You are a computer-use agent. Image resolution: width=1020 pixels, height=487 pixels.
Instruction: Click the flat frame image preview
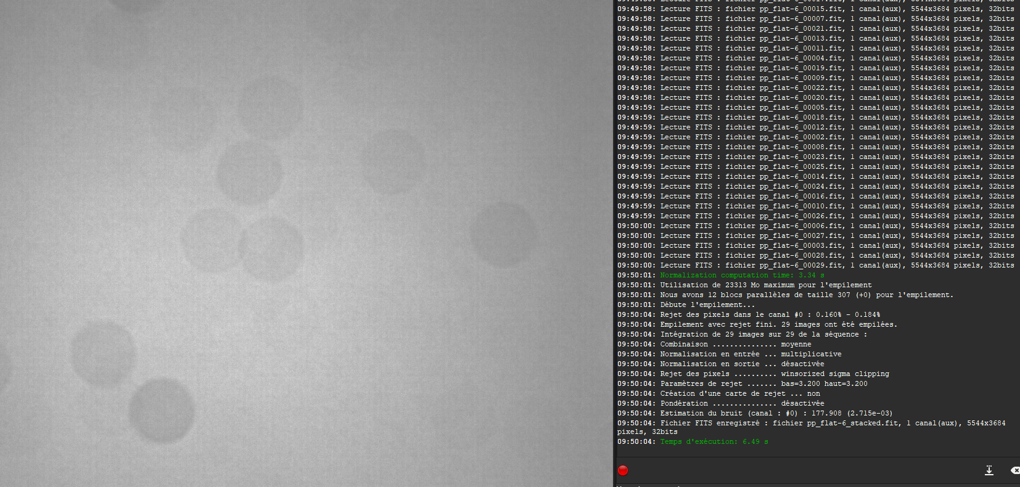(x=306, y=243)
